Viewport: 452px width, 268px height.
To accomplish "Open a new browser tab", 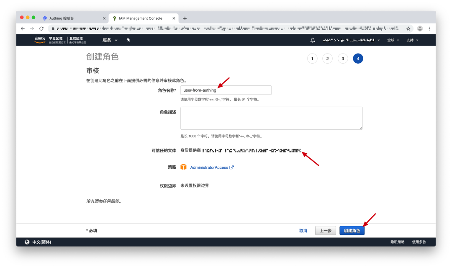I will pos(185,18).
